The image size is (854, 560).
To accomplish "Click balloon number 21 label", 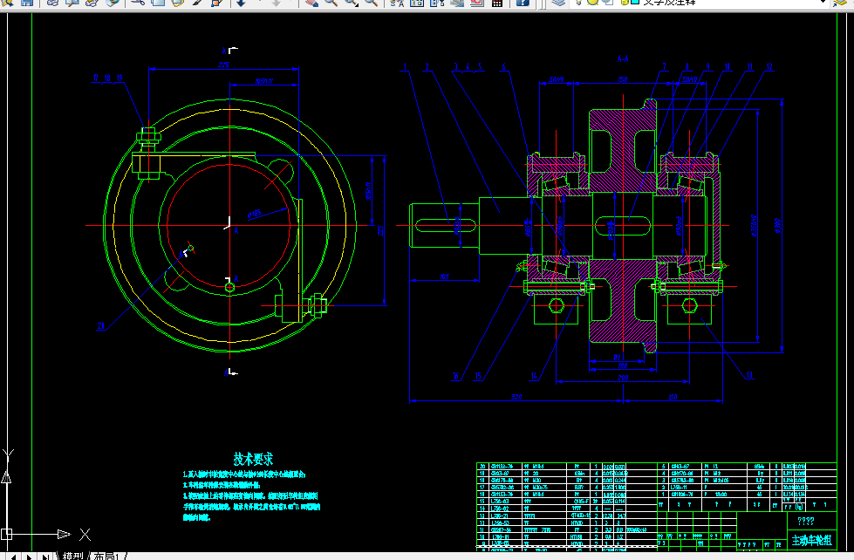I will pos(101,325).
